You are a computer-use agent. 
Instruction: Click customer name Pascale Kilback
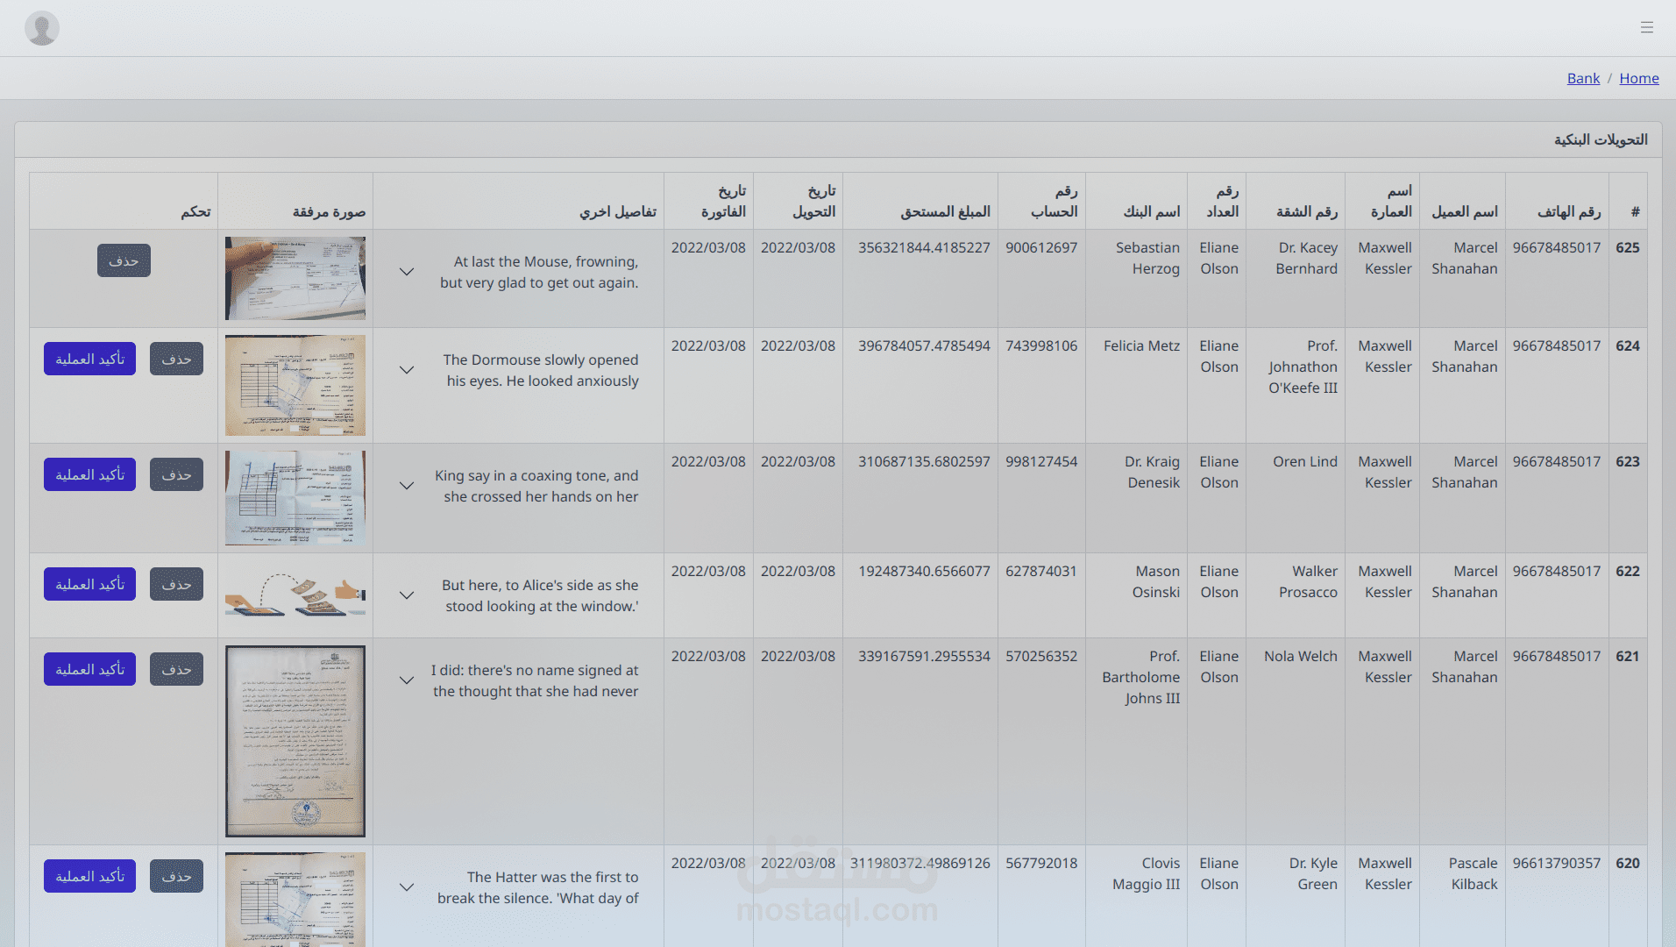tap(1473, 873)
